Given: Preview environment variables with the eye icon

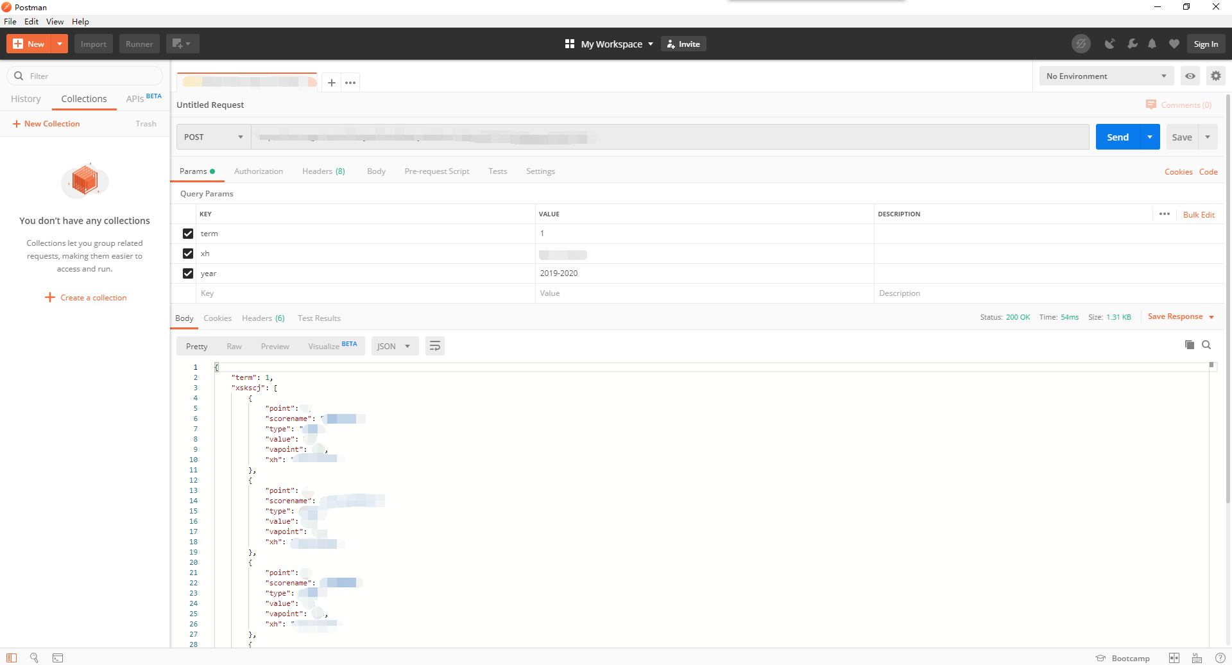Looking at the screenshot, I should pyautogui.click(x=1190, y=76).
